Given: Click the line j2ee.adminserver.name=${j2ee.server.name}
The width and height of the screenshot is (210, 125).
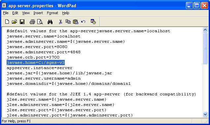Looking at the screenshot, I should pyautogui.click(x=60, y=105).
